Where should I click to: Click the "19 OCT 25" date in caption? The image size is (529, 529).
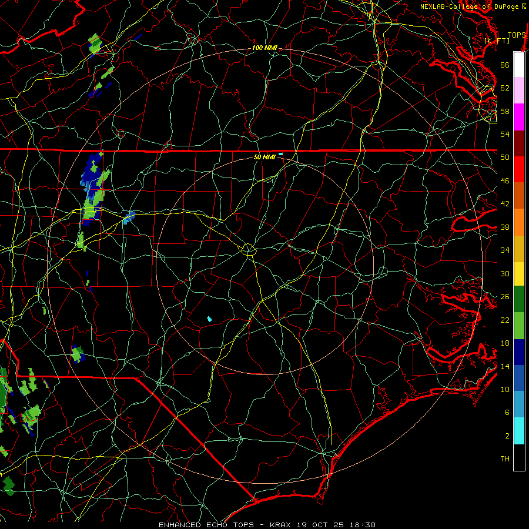pos(320,525)
